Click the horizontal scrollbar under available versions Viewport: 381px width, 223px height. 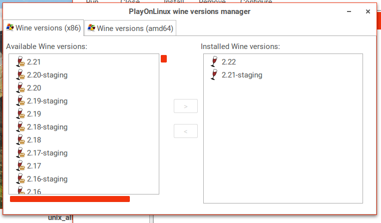coord(70,199)
